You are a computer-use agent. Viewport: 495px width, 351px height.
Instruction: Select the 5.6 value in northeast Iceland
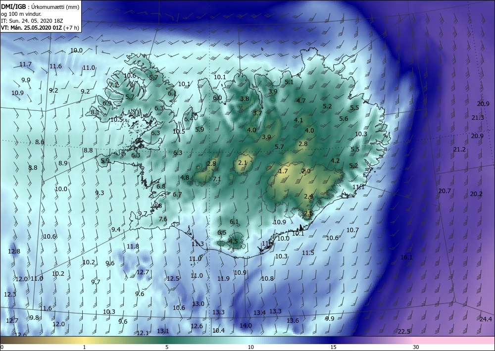[344, 119]
